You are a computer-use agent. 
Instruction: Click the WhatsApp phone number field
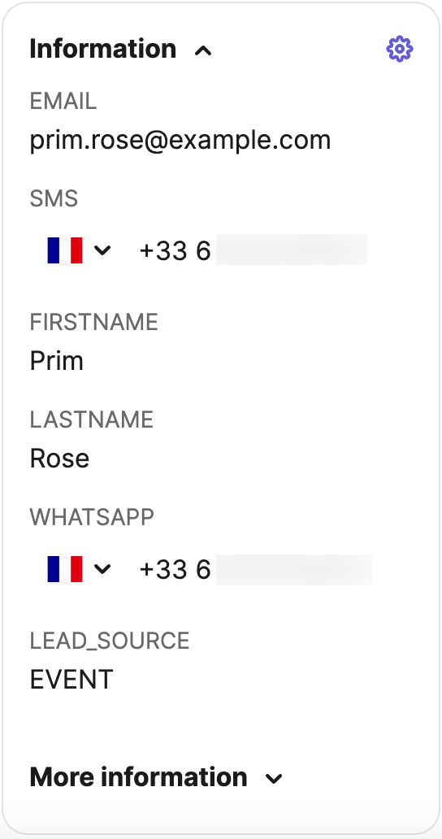pyautogui.click(x=255, y=569)
